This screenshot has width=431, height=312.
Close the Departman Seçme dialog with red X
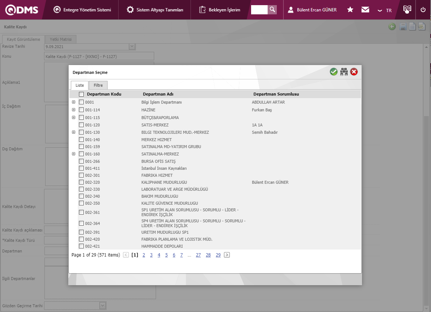pyautogui.click(x=354, y=72)
